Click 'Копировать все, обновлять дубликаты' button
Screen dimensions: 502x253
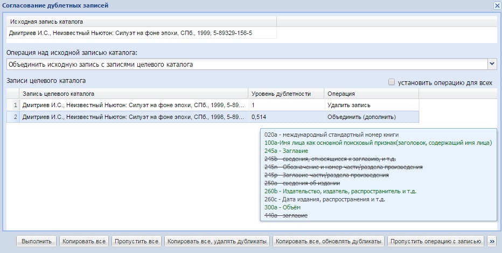point(329,242)
